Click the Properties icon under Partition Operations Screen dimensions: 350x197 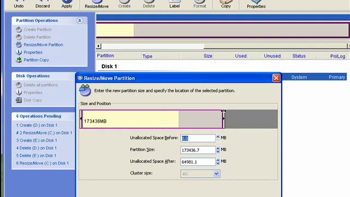(x=19, y=53)
